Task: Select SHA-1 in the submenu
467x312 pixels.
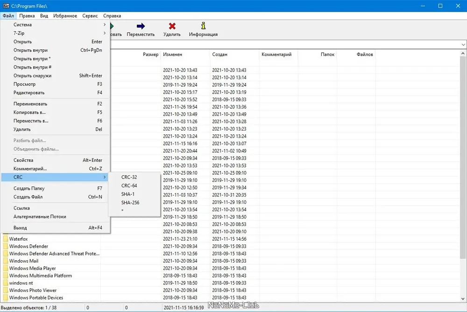Action: click(134, 194)
